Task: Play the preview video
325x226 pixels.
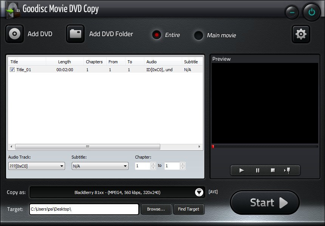Action: coord(241,170)
